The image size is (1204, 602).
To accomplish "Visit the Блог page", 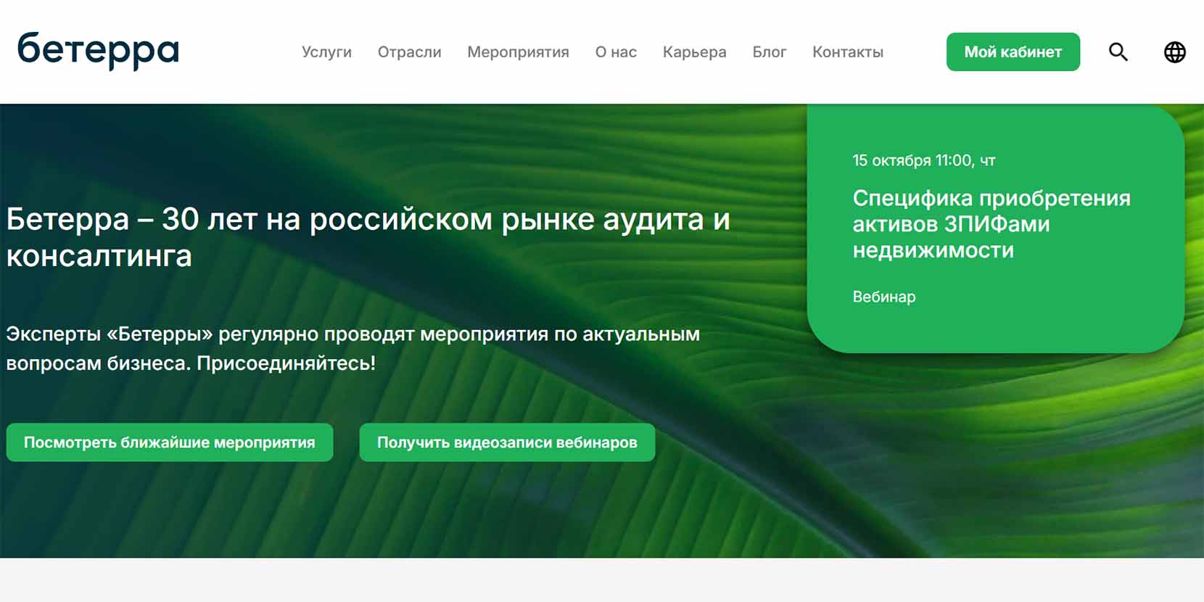I will pos(769,52).
